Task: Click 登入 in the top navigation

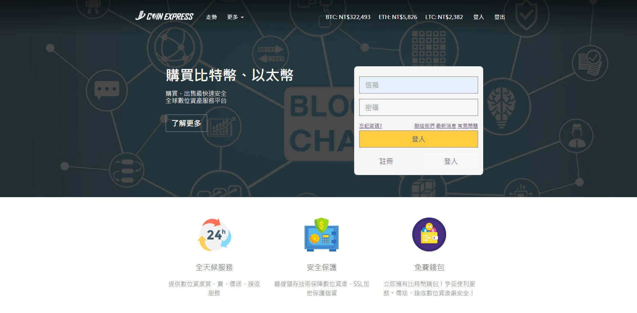Action: [478, 17]
